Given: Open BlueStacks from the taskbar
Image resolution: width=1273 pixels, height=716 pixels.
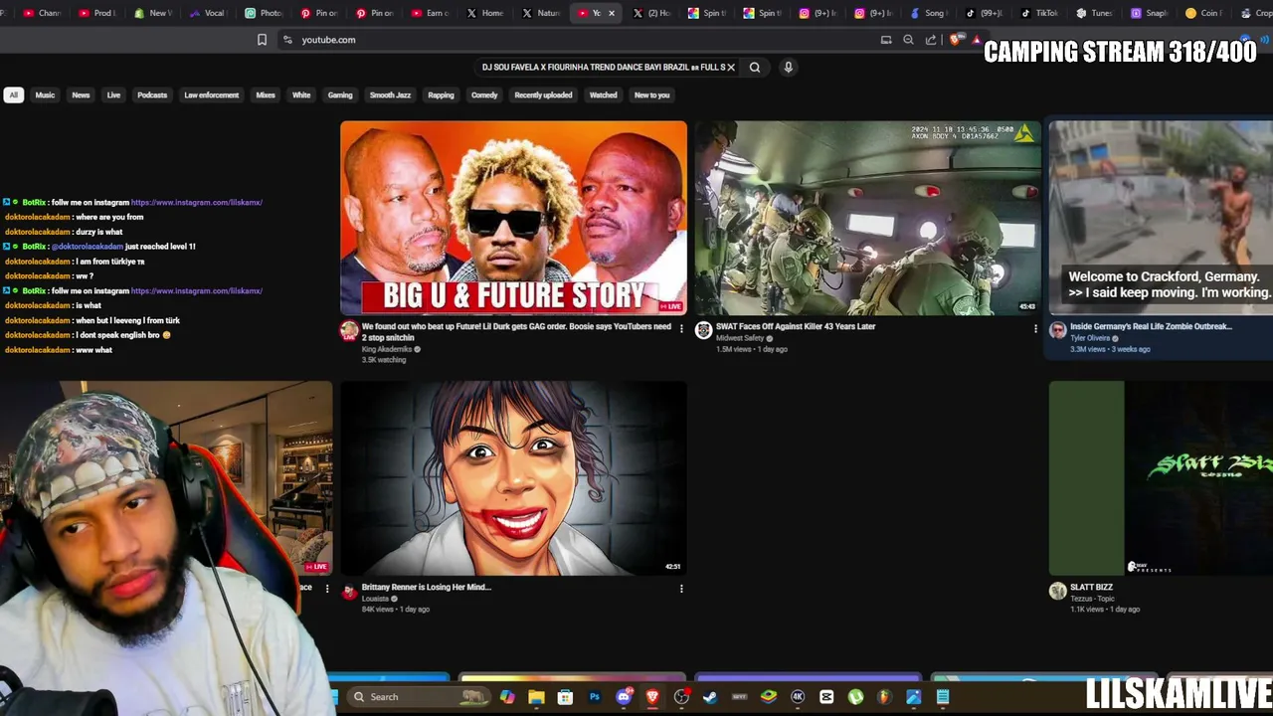Looking at the screenshot, I should (769, 697).
